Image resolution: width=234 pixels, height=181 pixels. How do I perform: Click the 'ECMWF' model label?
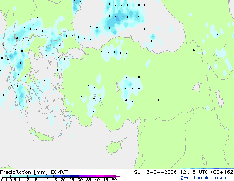pyautogui.click(x=59, y=172)
